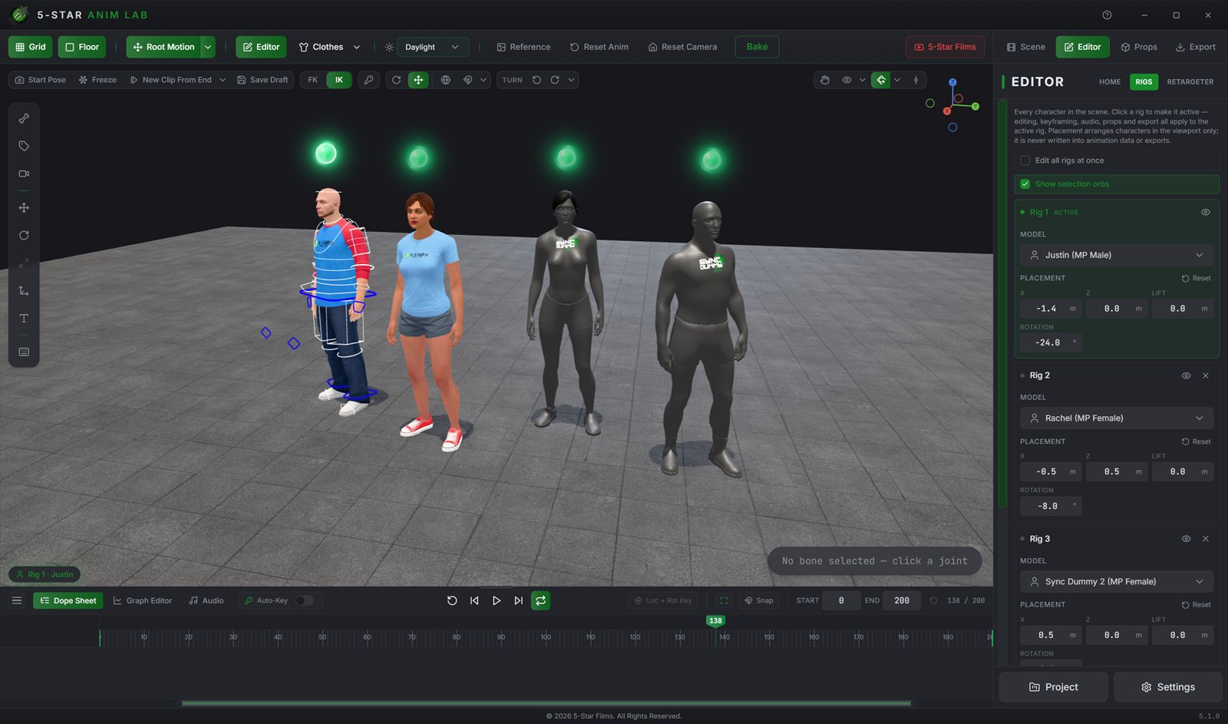Click the globe icon in the viewport toolbar
The width and height of the screenshot is (1228, 724).
pyautogui.click(x=445, y=80)
